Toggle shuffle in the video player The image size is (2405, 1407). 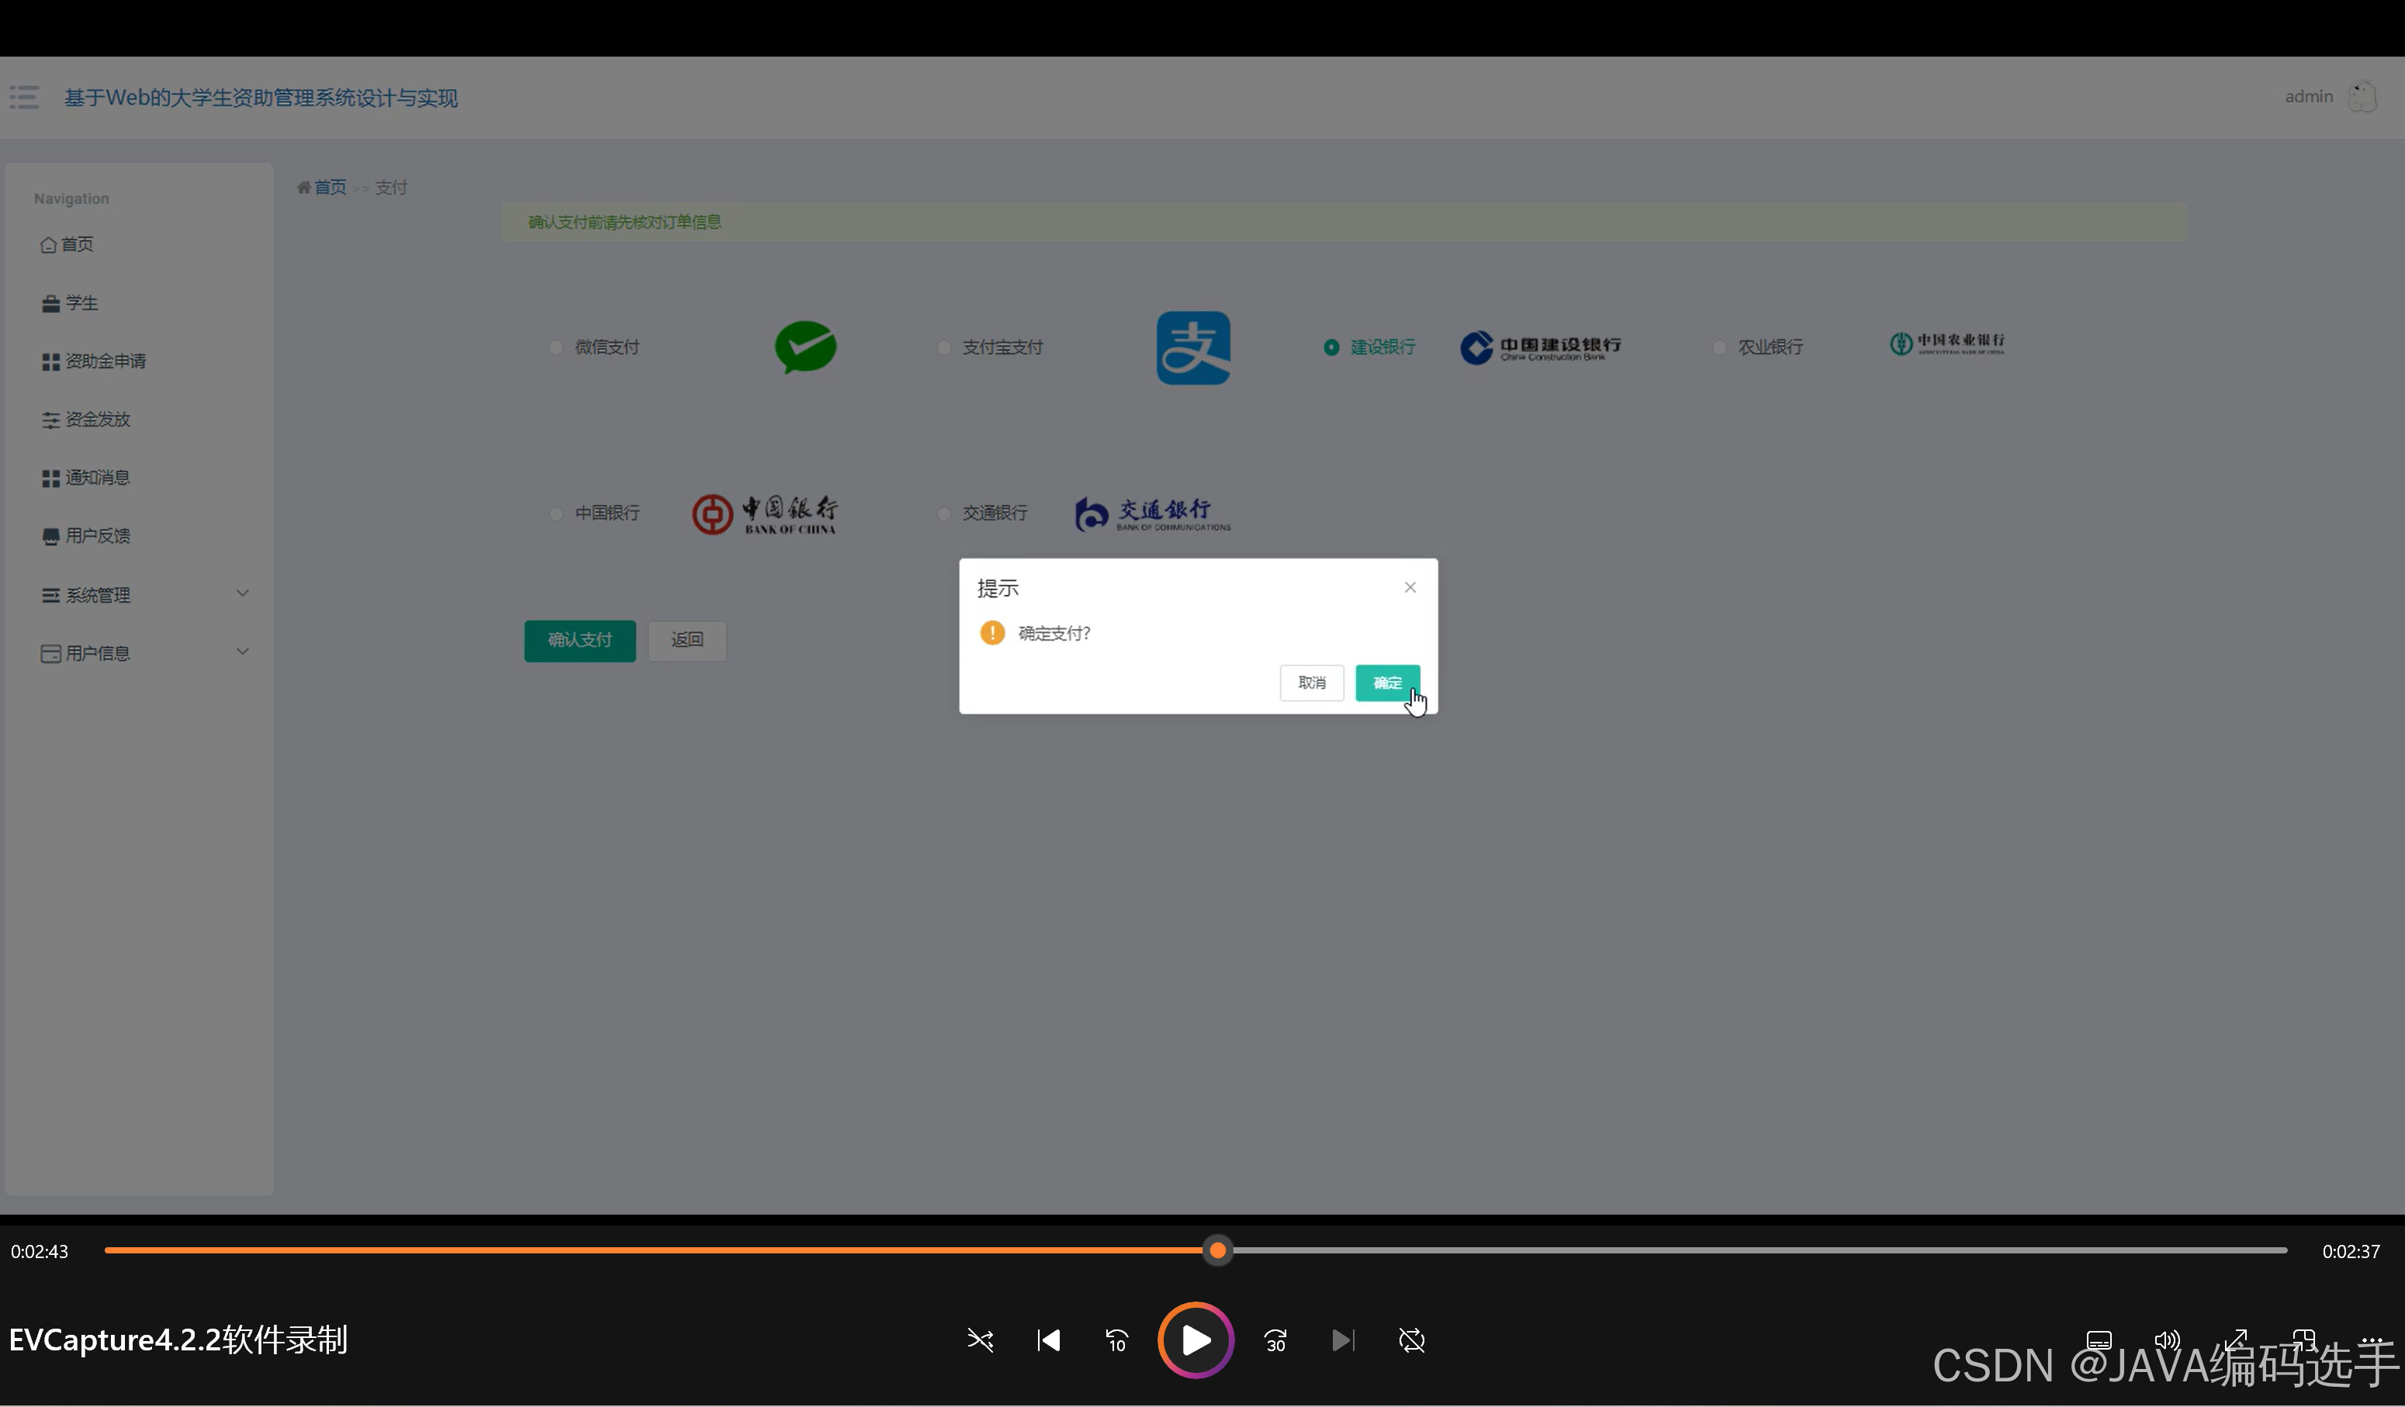pyautogui.click(x=980, y=1340)
